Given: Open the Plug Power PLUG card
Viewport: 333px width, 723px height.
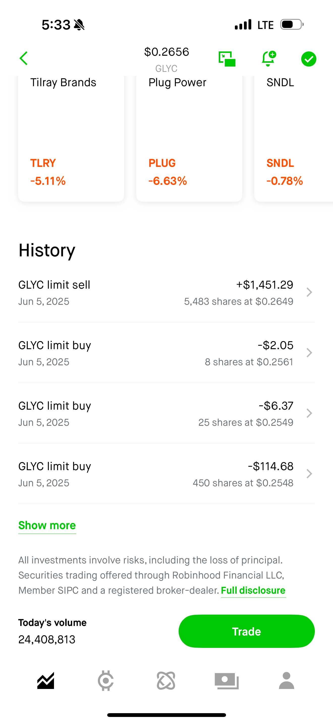Looking at the screenshot, I should (x=189, y=138).
